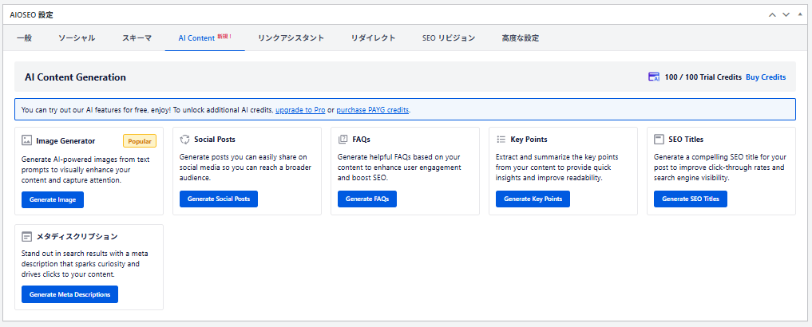Click the Image Generator picture icon
Image resolution: width=812 pixels, height=327 pixels.
click(26, 140)
